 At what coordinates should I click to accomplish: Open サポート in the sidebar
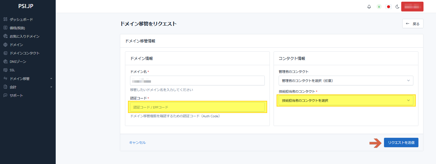tap(16, 95)
